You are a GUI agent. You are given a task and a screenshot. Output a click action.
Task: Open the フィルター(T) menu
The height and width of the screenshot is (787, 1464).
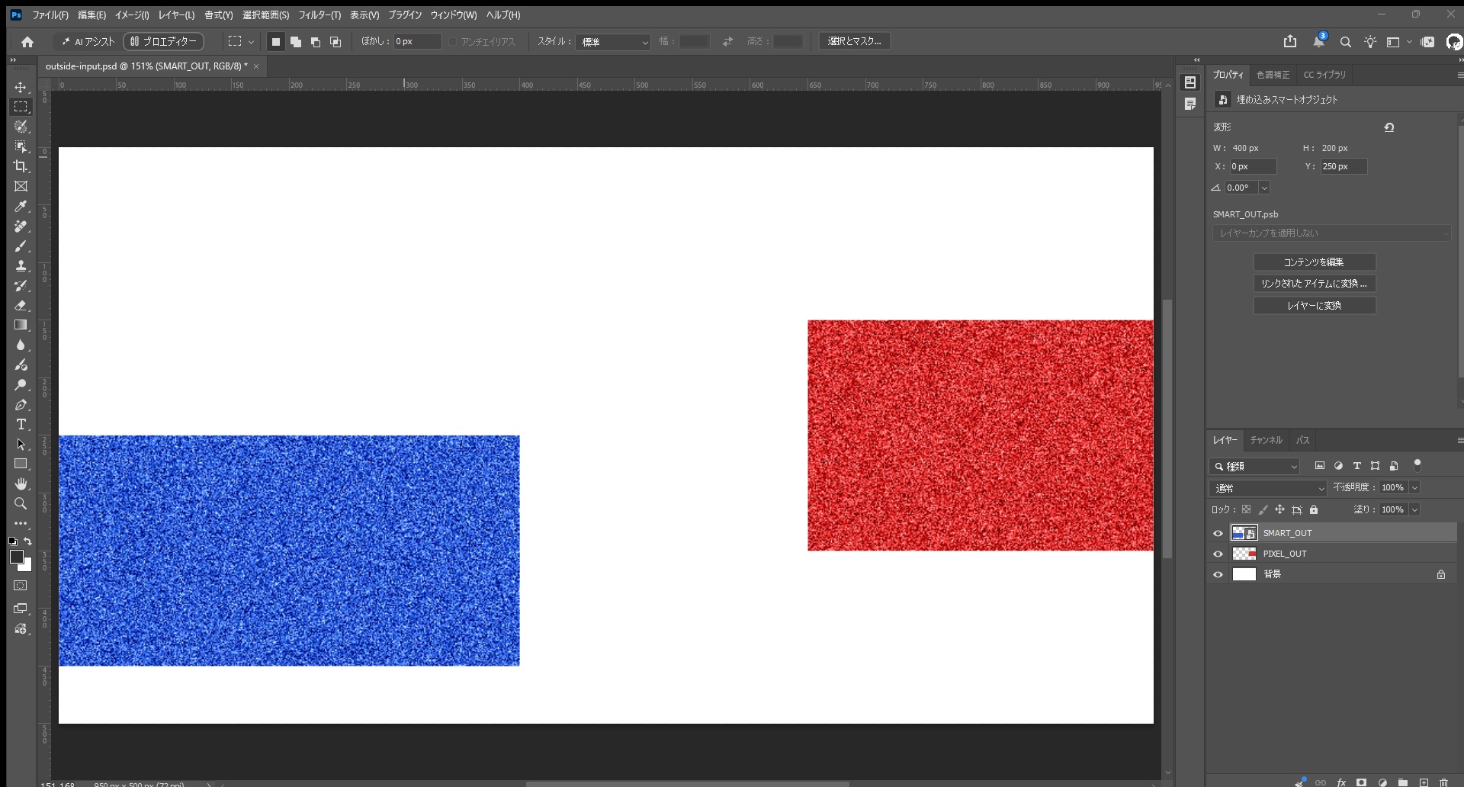point(319,15)
